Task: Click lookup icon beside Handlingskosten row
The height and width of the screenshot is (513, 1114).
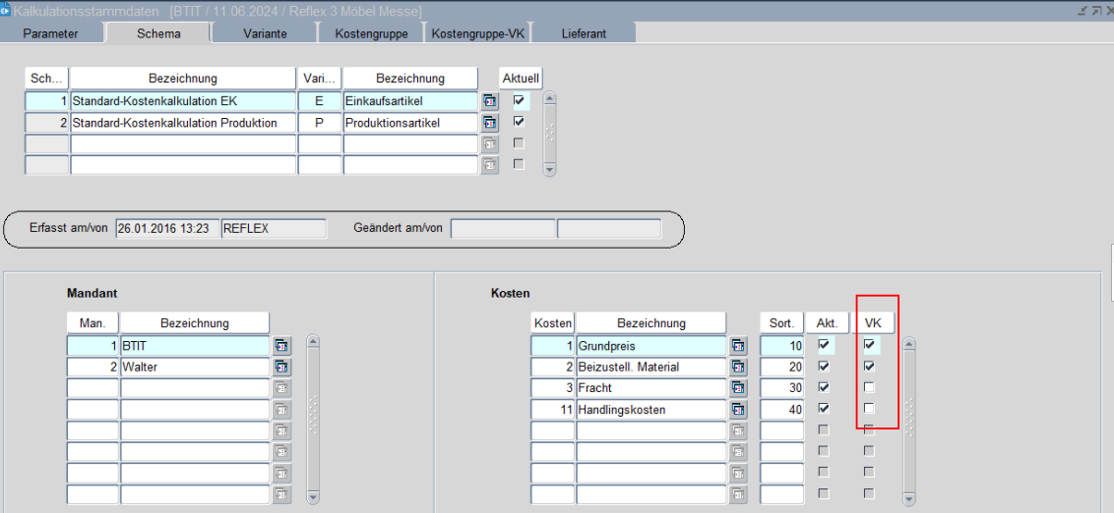Action: [738, 409]
